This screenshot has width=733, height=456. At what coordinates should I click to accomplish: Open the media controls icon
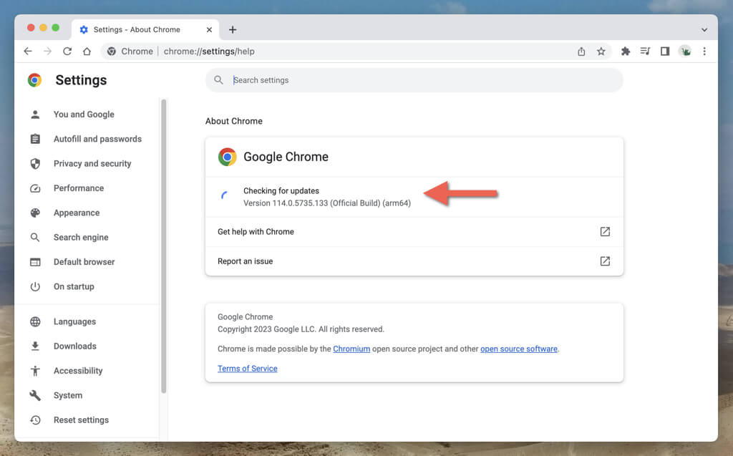pyautogui.click(x=645, y=52)
